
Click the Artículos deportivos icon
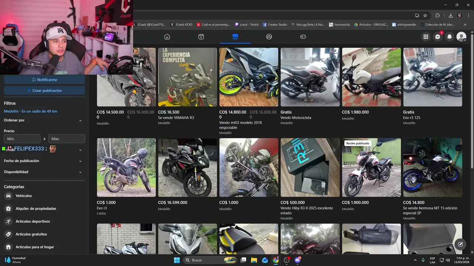pyautogui.click(x=8, y=221)
